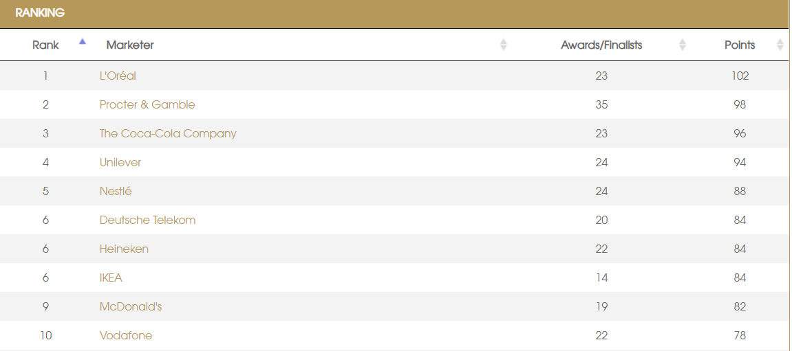Sort table by Rank column header
This screenshot has height=351, width=792.
45,45
